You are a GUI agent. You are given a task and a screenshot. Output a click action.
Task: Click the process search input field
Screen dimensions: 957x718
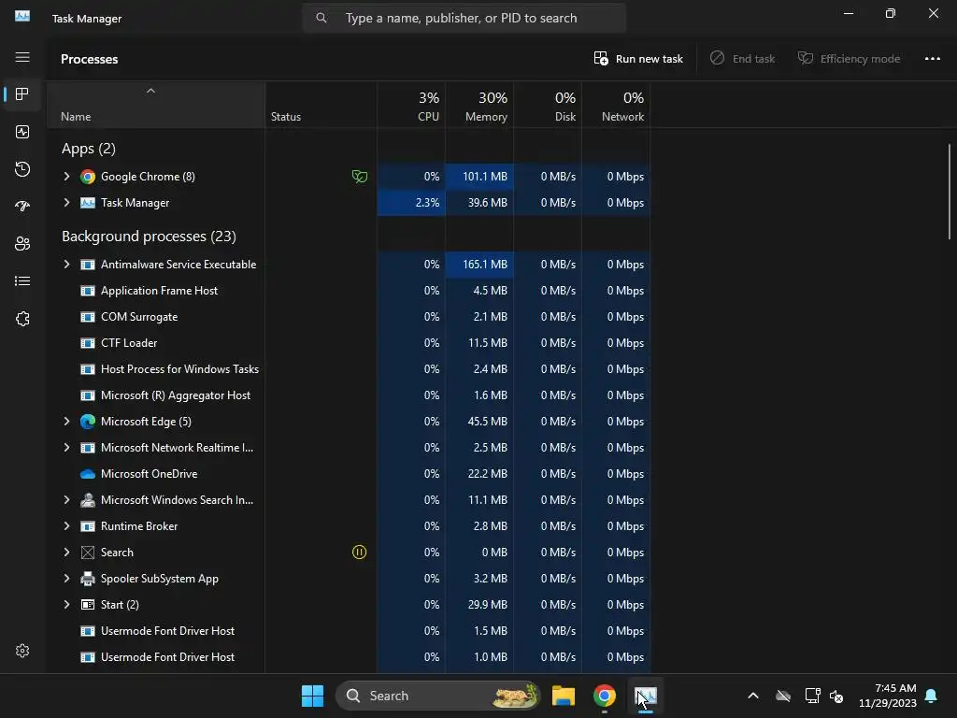tap(464, 19)
